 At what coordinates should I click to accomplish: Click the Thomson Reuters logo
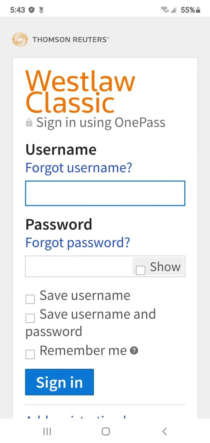(x=19, y=39)
